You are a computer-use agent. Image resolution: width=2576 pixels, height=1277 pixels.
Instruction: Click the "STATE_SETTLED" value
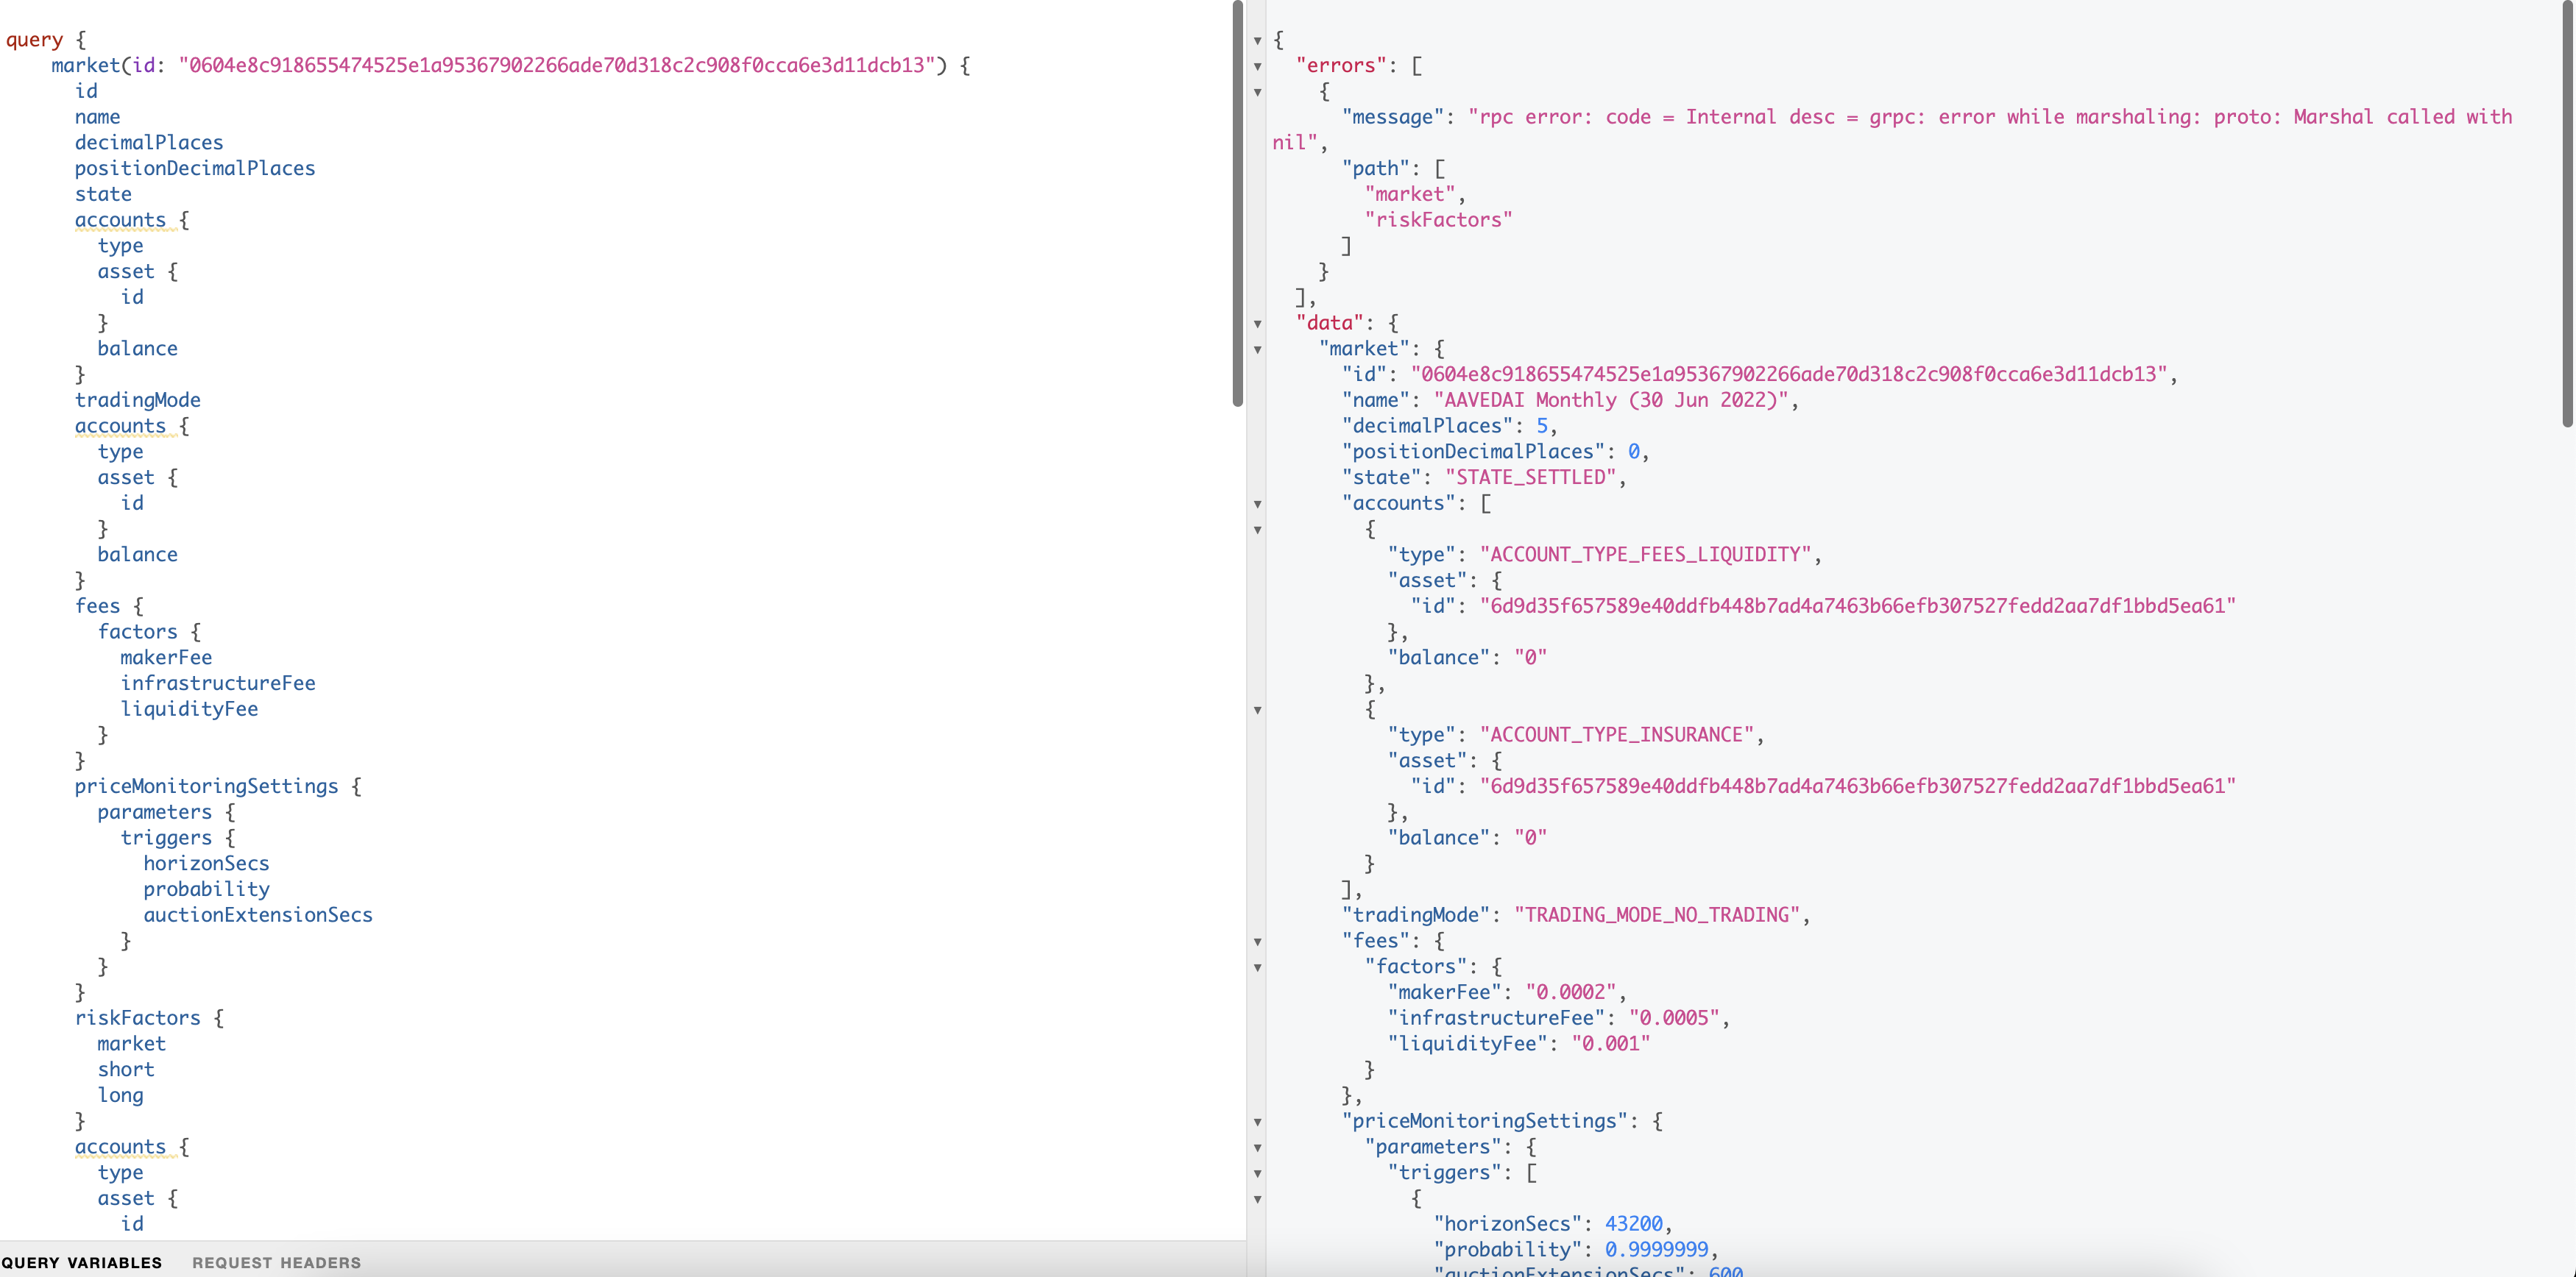point(1530,477)
